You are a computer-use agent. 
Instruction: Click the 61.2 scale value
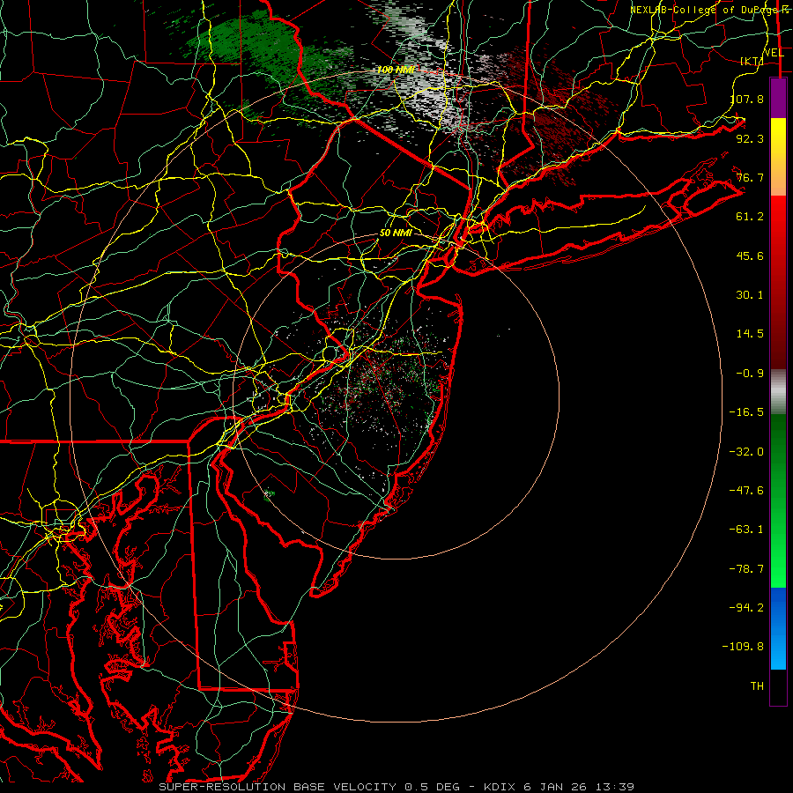coord(750,217)
